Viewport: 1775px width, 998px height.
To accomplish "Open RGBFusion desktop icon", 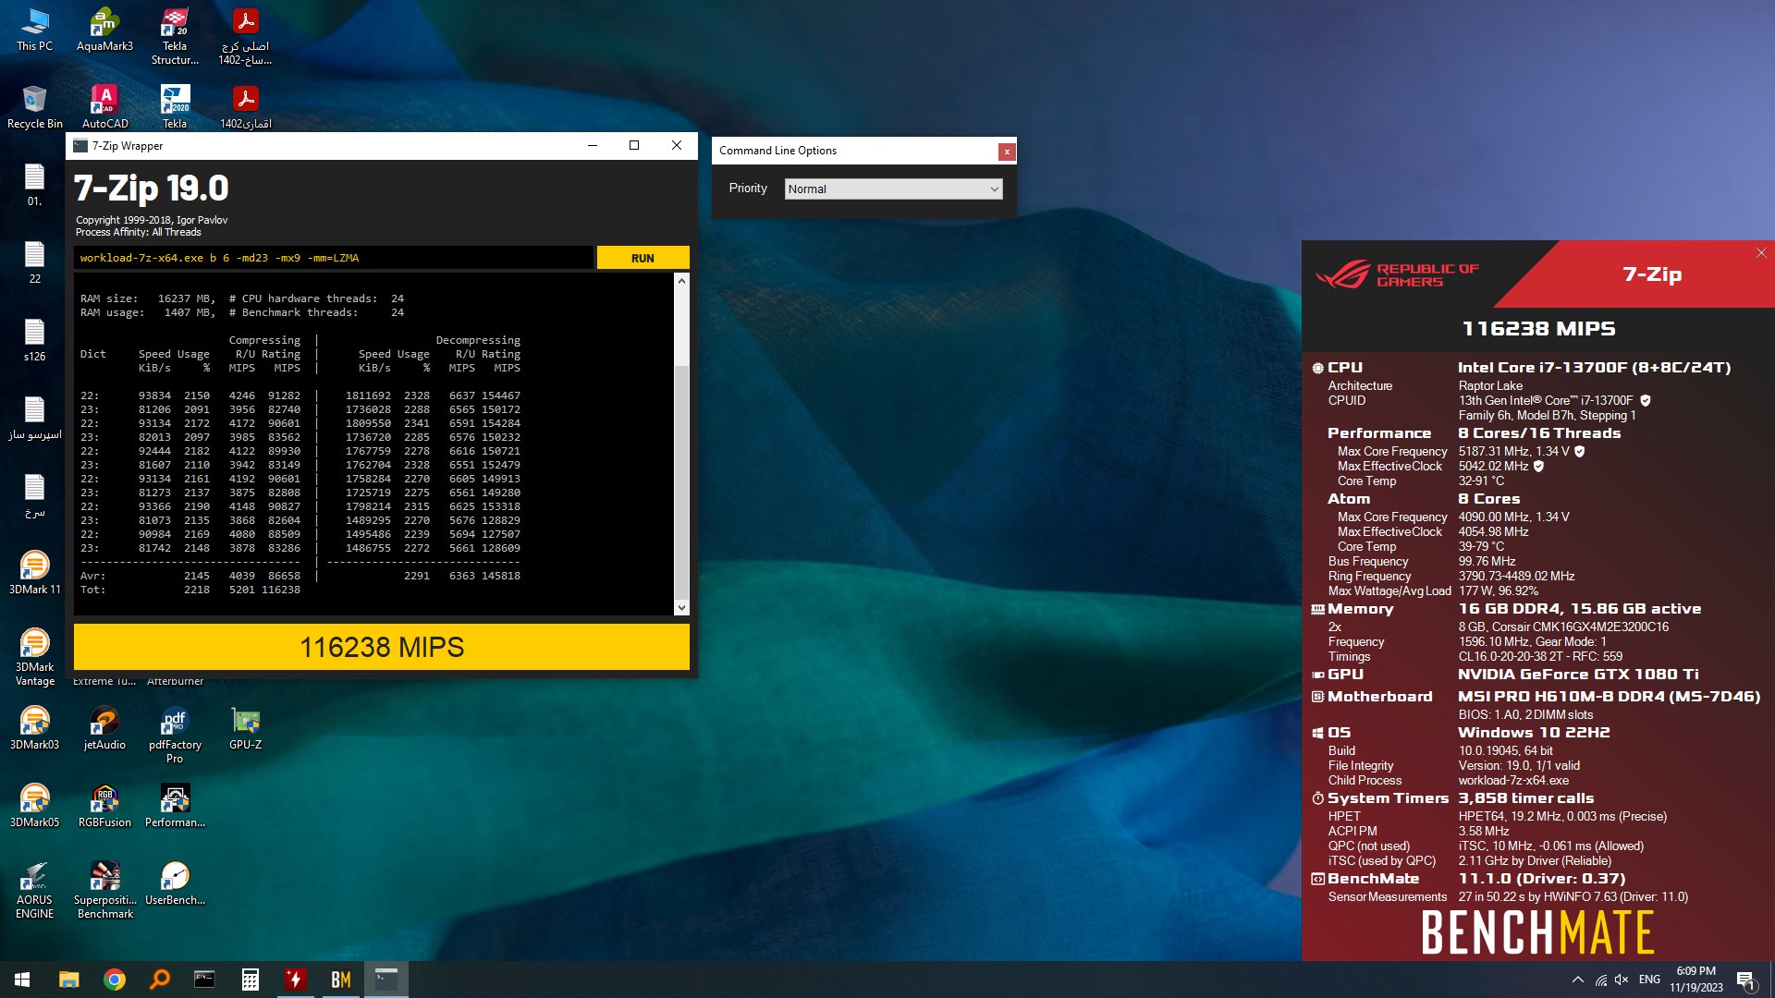I will click(104, 806).
